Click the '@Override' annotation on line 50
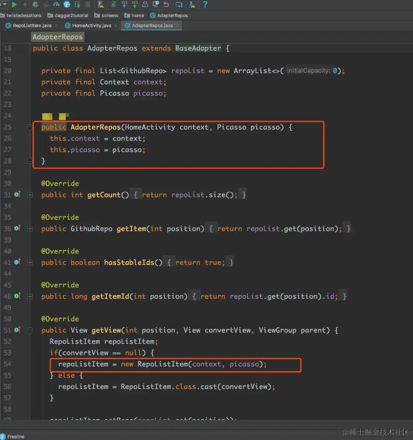Screen dimensions: 413x440 (60, 319)
